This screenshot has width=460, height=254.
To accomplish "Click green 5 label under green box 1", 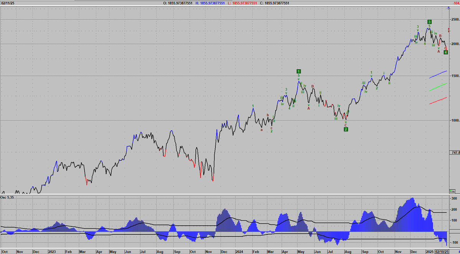I will coord(299,75).
